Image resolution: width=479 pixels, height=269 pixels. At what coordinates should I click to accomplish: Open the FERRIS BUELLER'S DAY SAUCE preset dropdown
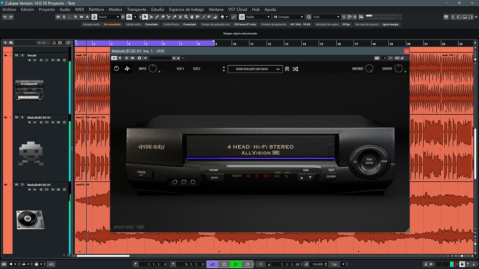pos(255,69)
